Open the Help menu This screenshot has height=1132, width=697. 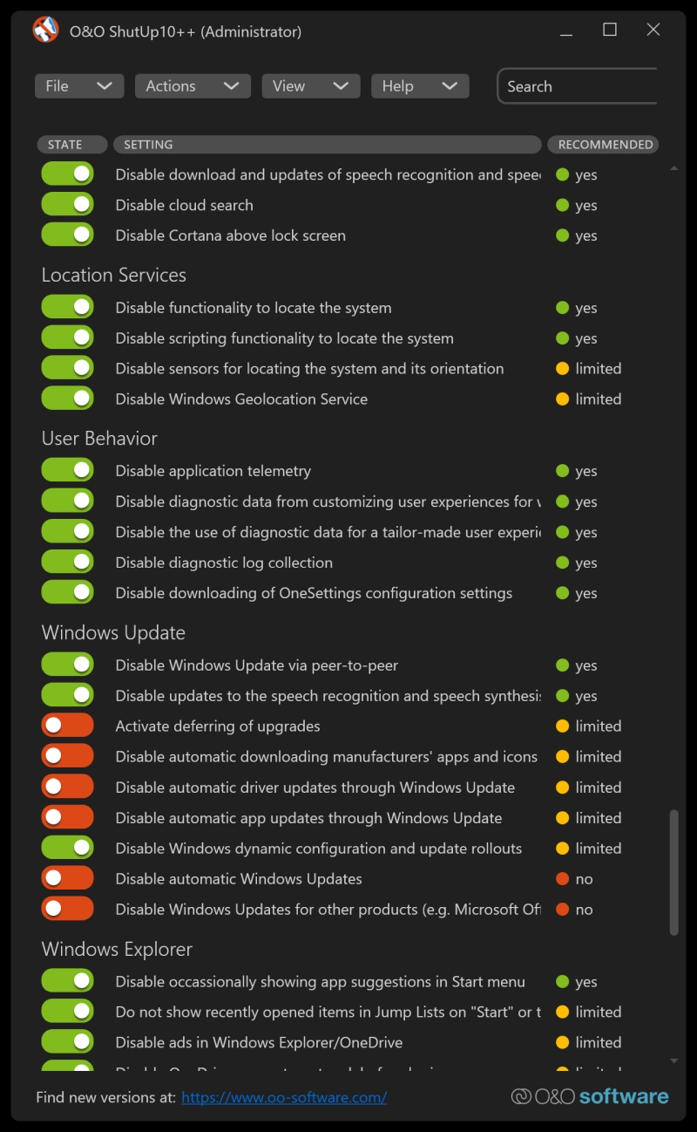coord(419,86)
